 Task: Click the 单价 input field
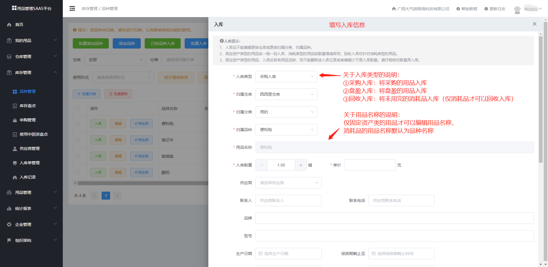click(370, 165)
